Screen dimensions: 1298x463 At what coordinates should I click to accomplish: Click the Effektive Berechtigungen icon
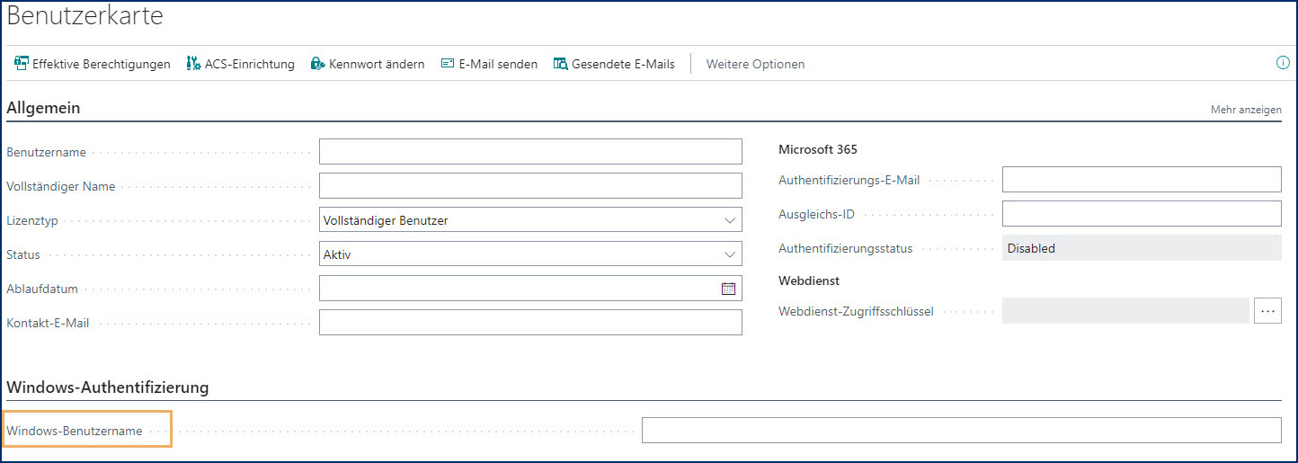pyautogui.click(x=22, y=64)
